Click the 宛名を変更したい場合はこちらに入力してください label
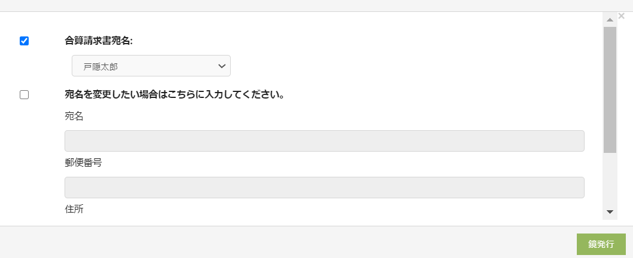This screenshot has width=633, height=258. point(174,95)
